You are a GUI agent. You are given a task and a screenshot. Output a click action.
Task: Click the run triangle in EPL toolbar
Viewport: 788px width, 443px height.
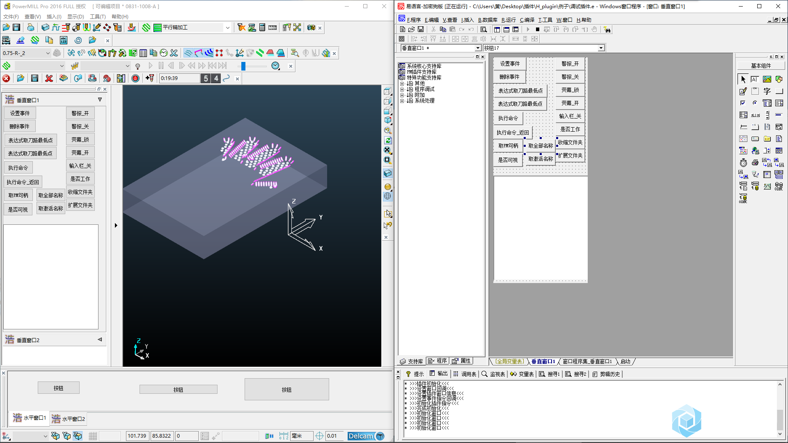(x=528, y=30)
